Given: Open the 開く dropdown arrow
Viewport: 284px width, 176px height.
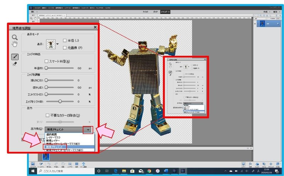Looking at the screenshot, I should pyautogui.click(x=37, y=12).
